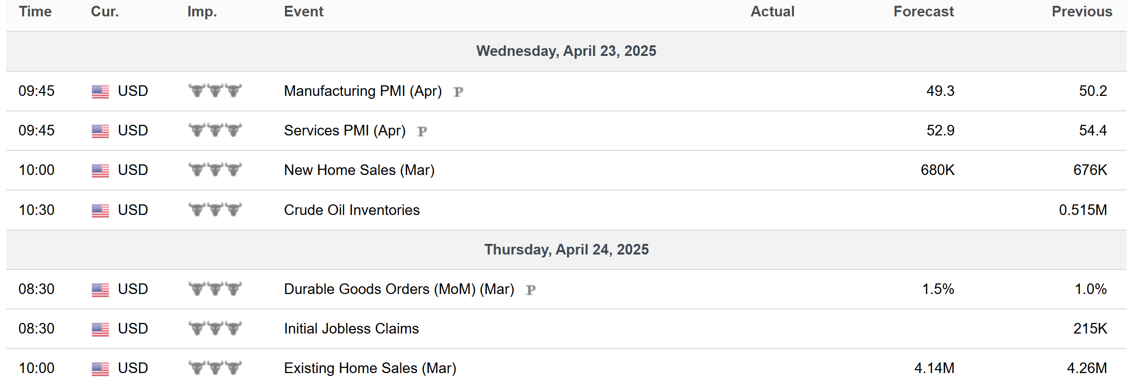Image resolution: width=1131 pixels, height=388 pixels.
Task: Click the bull importance icons for Manufacturing PMI
Action: (215, 91)
